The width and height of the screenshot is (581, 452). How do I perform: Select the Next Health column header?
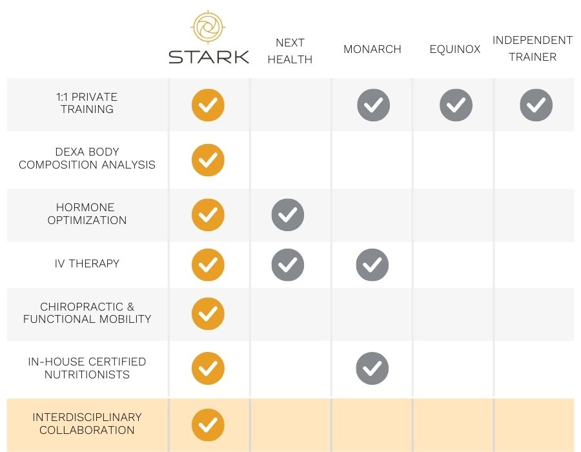[290, 51]
